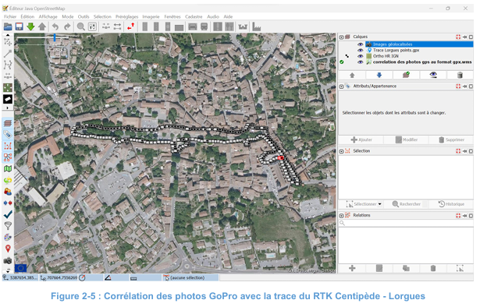Screen dimensions: 480x307
Task: Open the red map marker icon in sidebar
Action: click(x=8, y=249)
